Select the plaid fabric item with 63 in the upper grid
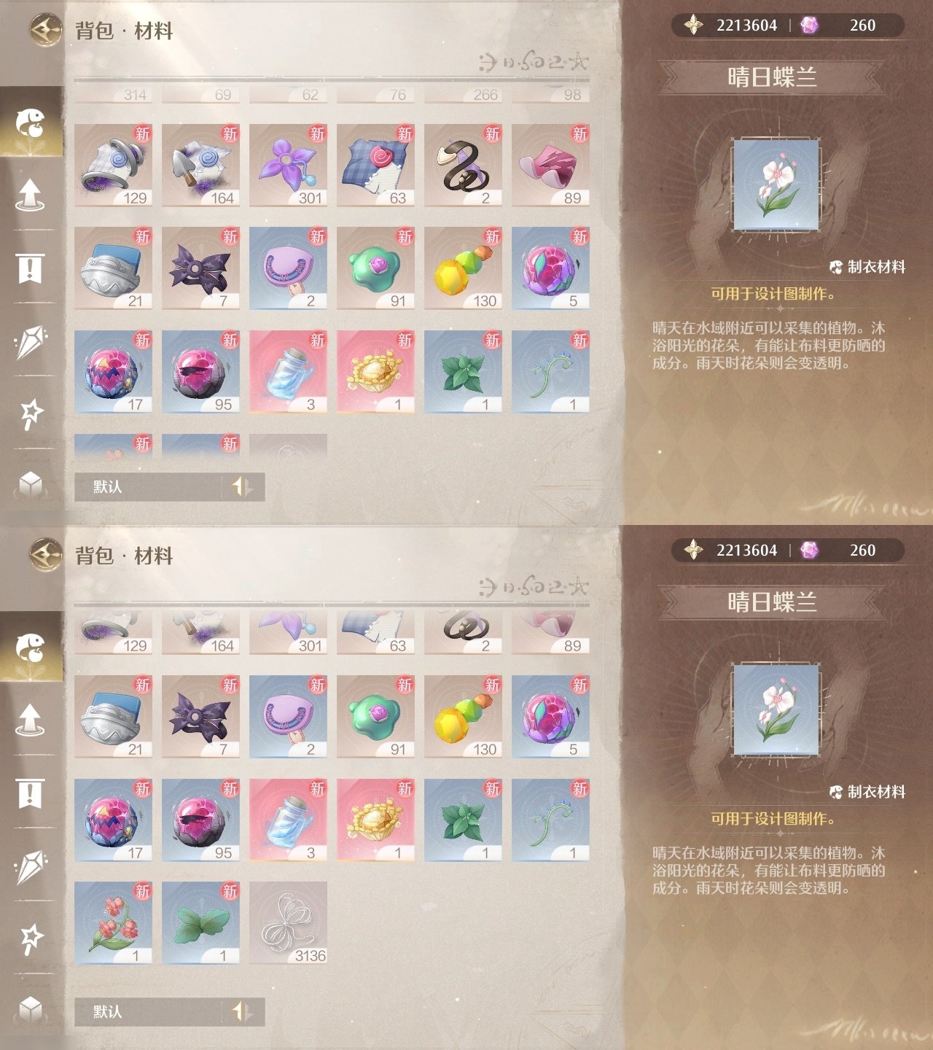This screenshot has width=933, height=1050. 375,166
